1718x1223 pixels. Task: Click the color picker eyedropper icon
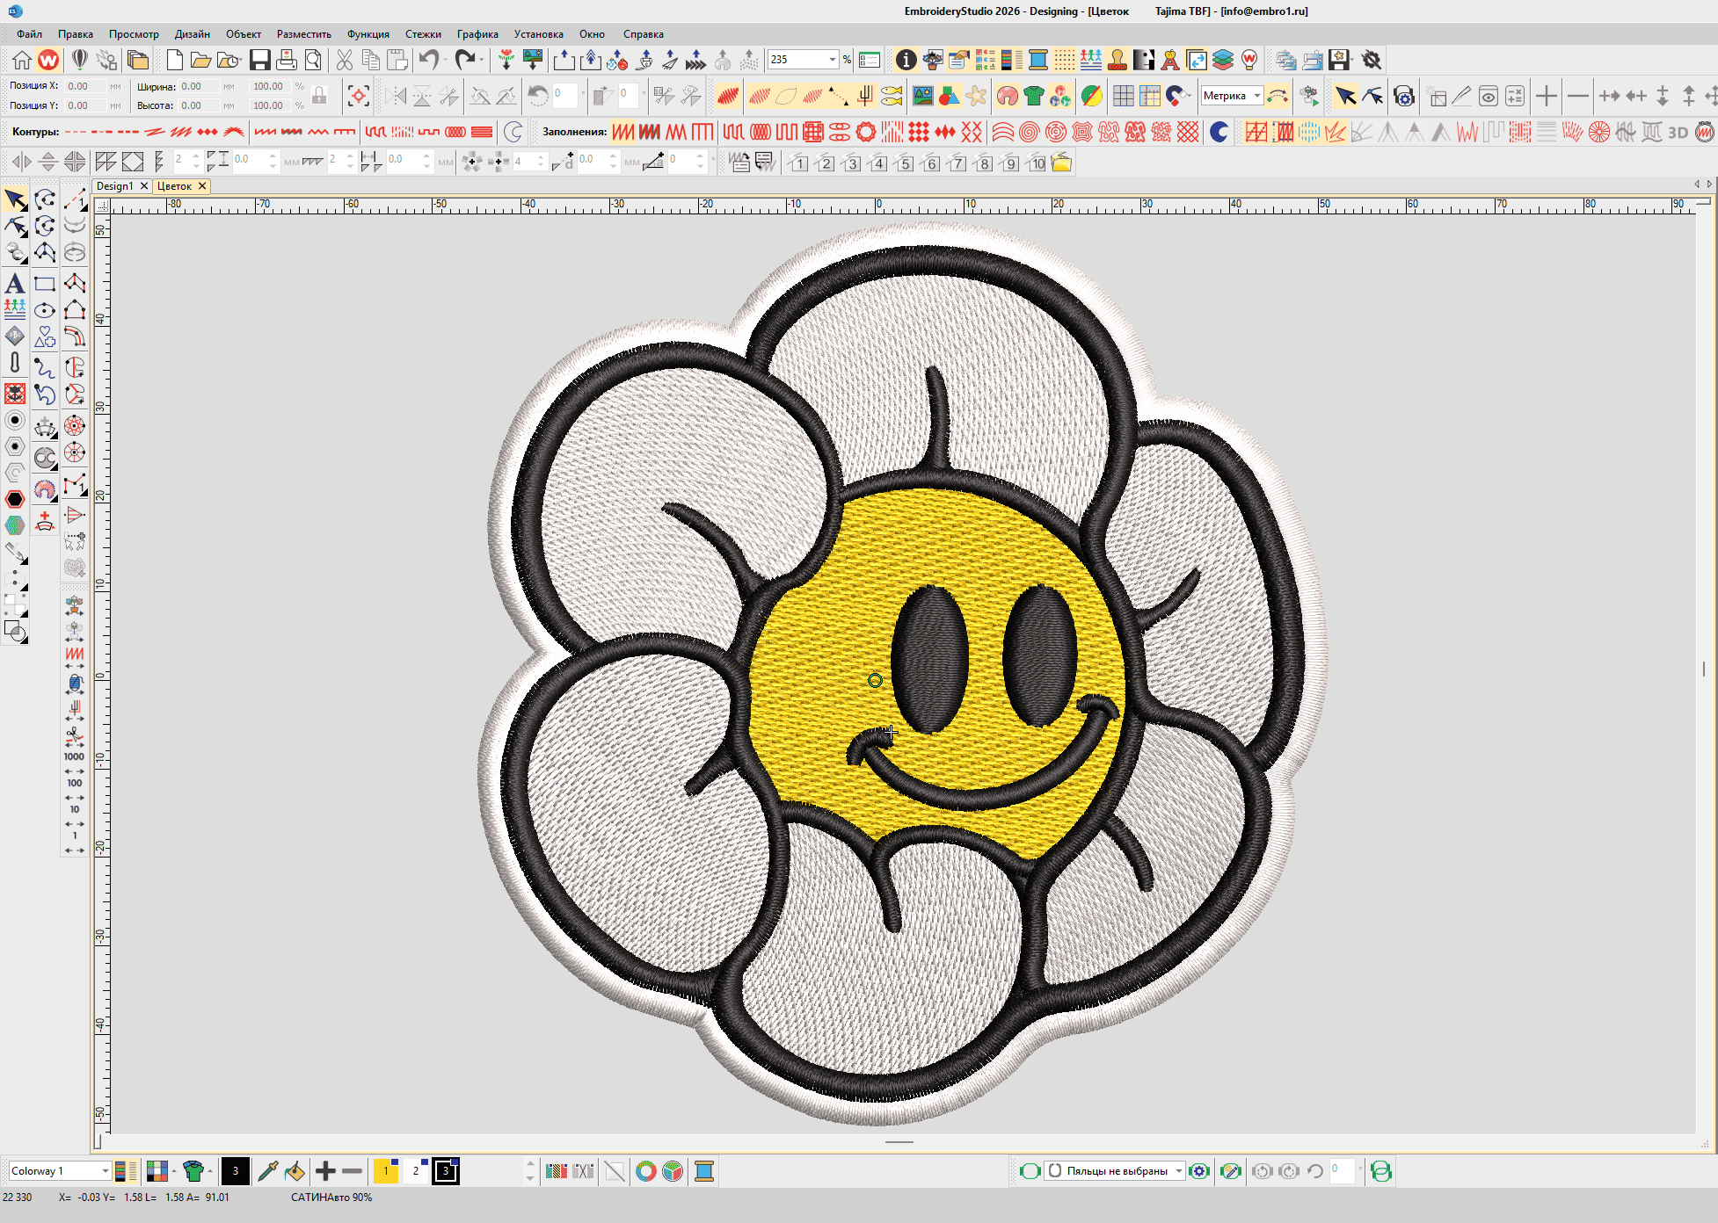click(x=268, y=1171)
